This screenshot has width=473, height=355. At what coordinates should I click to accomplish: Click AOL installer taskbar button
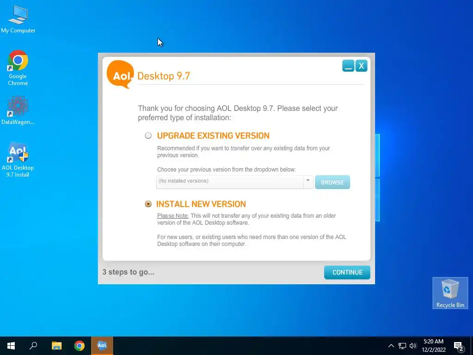point(102,346)
